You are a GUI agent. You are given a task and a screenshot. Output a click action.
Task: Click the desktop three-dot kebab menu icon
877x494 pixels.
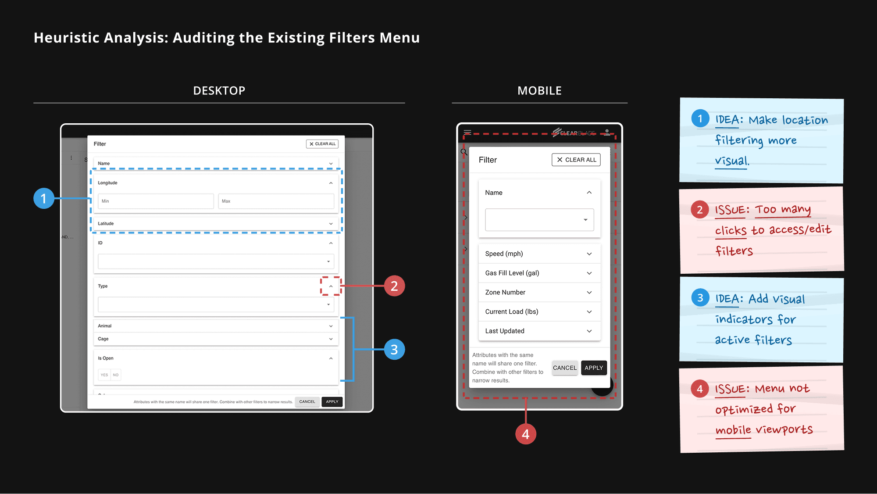pos(71,158)
